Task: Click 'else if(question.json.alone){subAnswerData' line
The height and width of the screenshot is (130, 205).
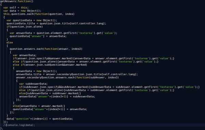Action: click(97, 90)
